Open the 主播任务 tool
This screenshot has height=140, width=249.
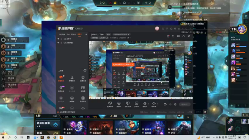click(x=83, y=78)
